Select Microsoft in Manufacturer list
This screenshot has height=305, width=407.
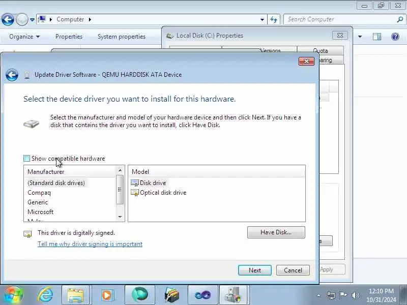(41, 212)
